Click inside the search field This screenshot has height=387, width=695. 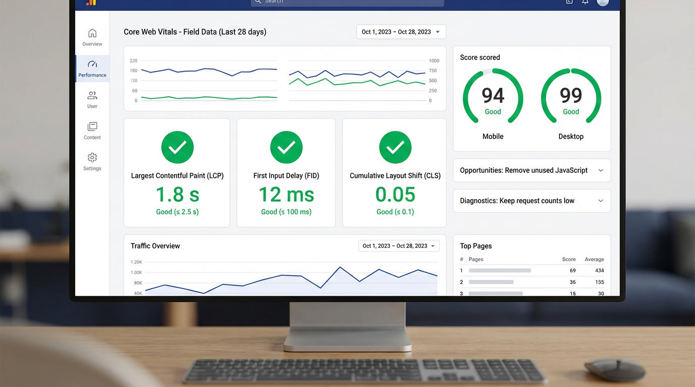tap(347, 2)
